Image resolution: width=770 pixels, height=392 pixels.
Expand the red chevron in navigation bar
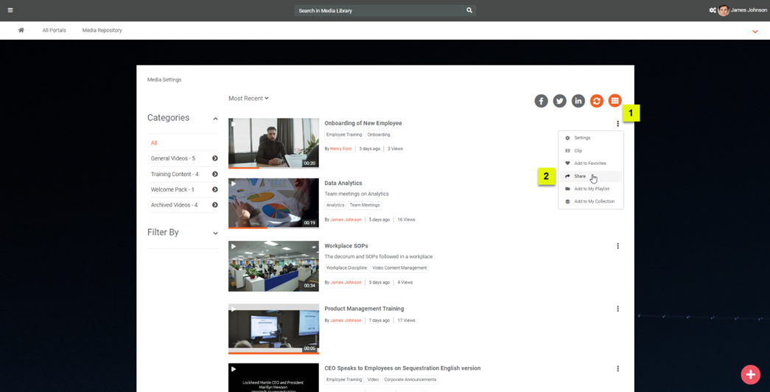click(755, 32)
